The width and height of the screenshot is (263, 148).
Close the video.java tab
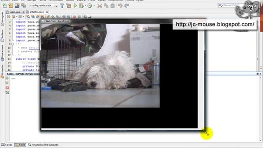(23, 12)
